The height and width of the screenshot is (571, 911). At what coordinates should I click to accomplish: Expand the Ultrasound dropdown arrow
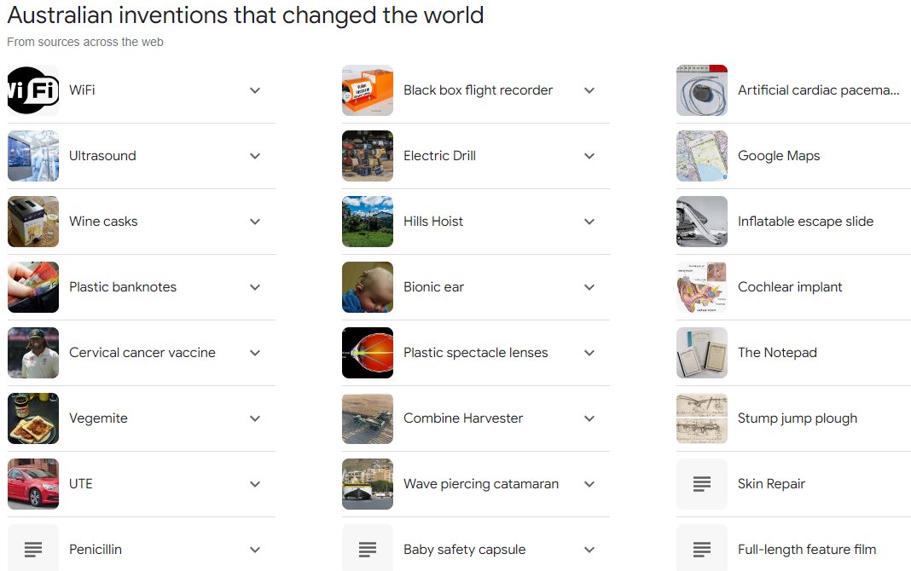255,156
